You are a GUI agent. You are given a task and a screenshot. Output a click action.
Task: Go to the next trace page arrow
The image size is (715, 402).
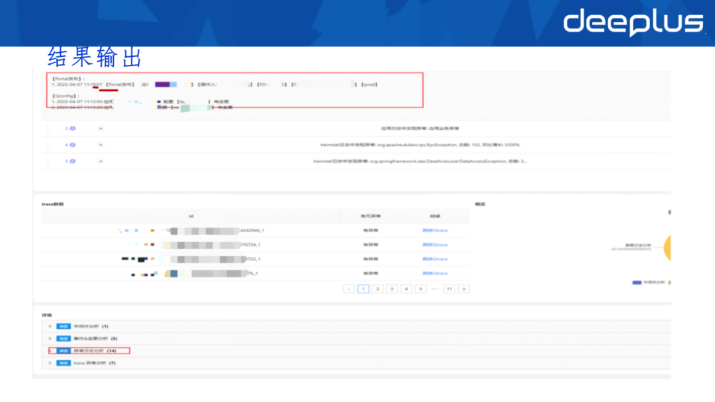tap(463, 289)
